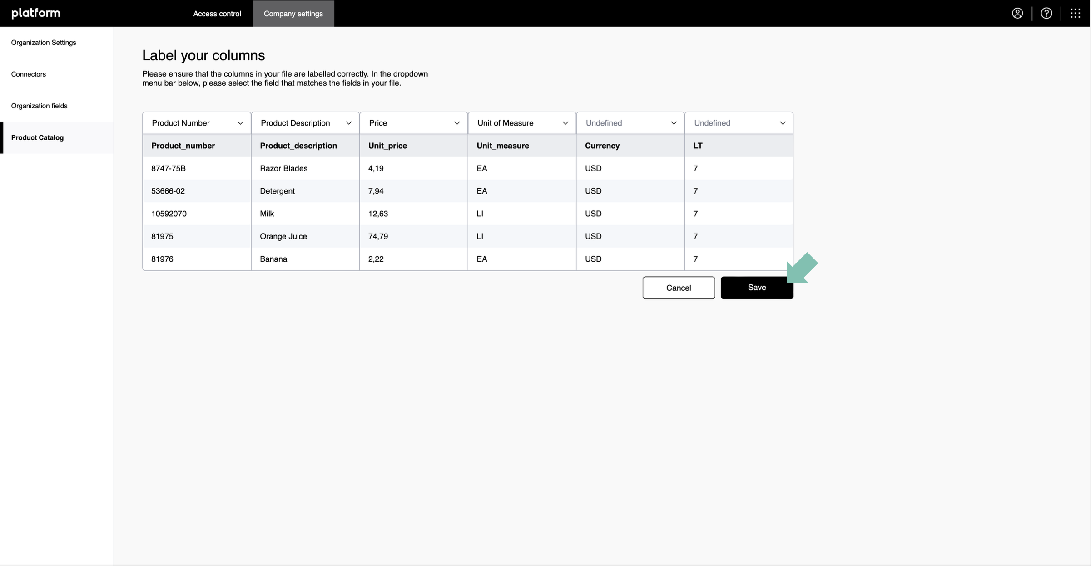Click the price value 2,22
1091x566 pixels.
[376, 259]
